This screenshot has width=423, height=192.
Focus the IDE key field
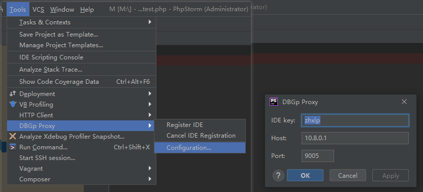tap(355, 120)
